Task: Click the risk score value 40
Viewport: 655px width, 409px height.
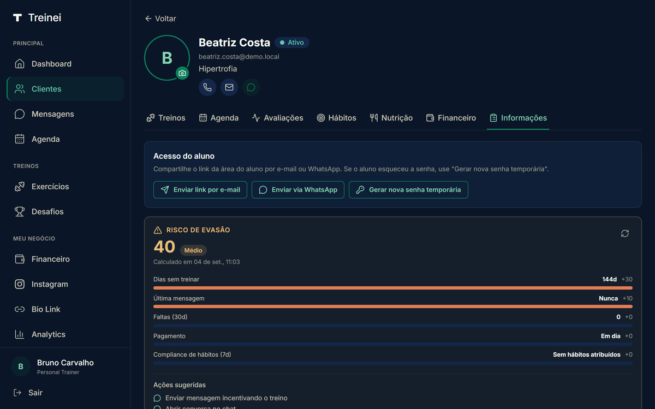Action: coord(164,247)
